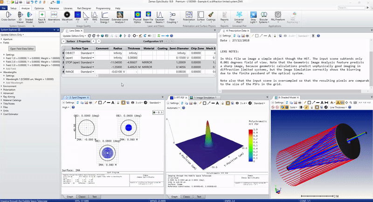
Task: Open the MTF analysis
Action: (86, 17)
